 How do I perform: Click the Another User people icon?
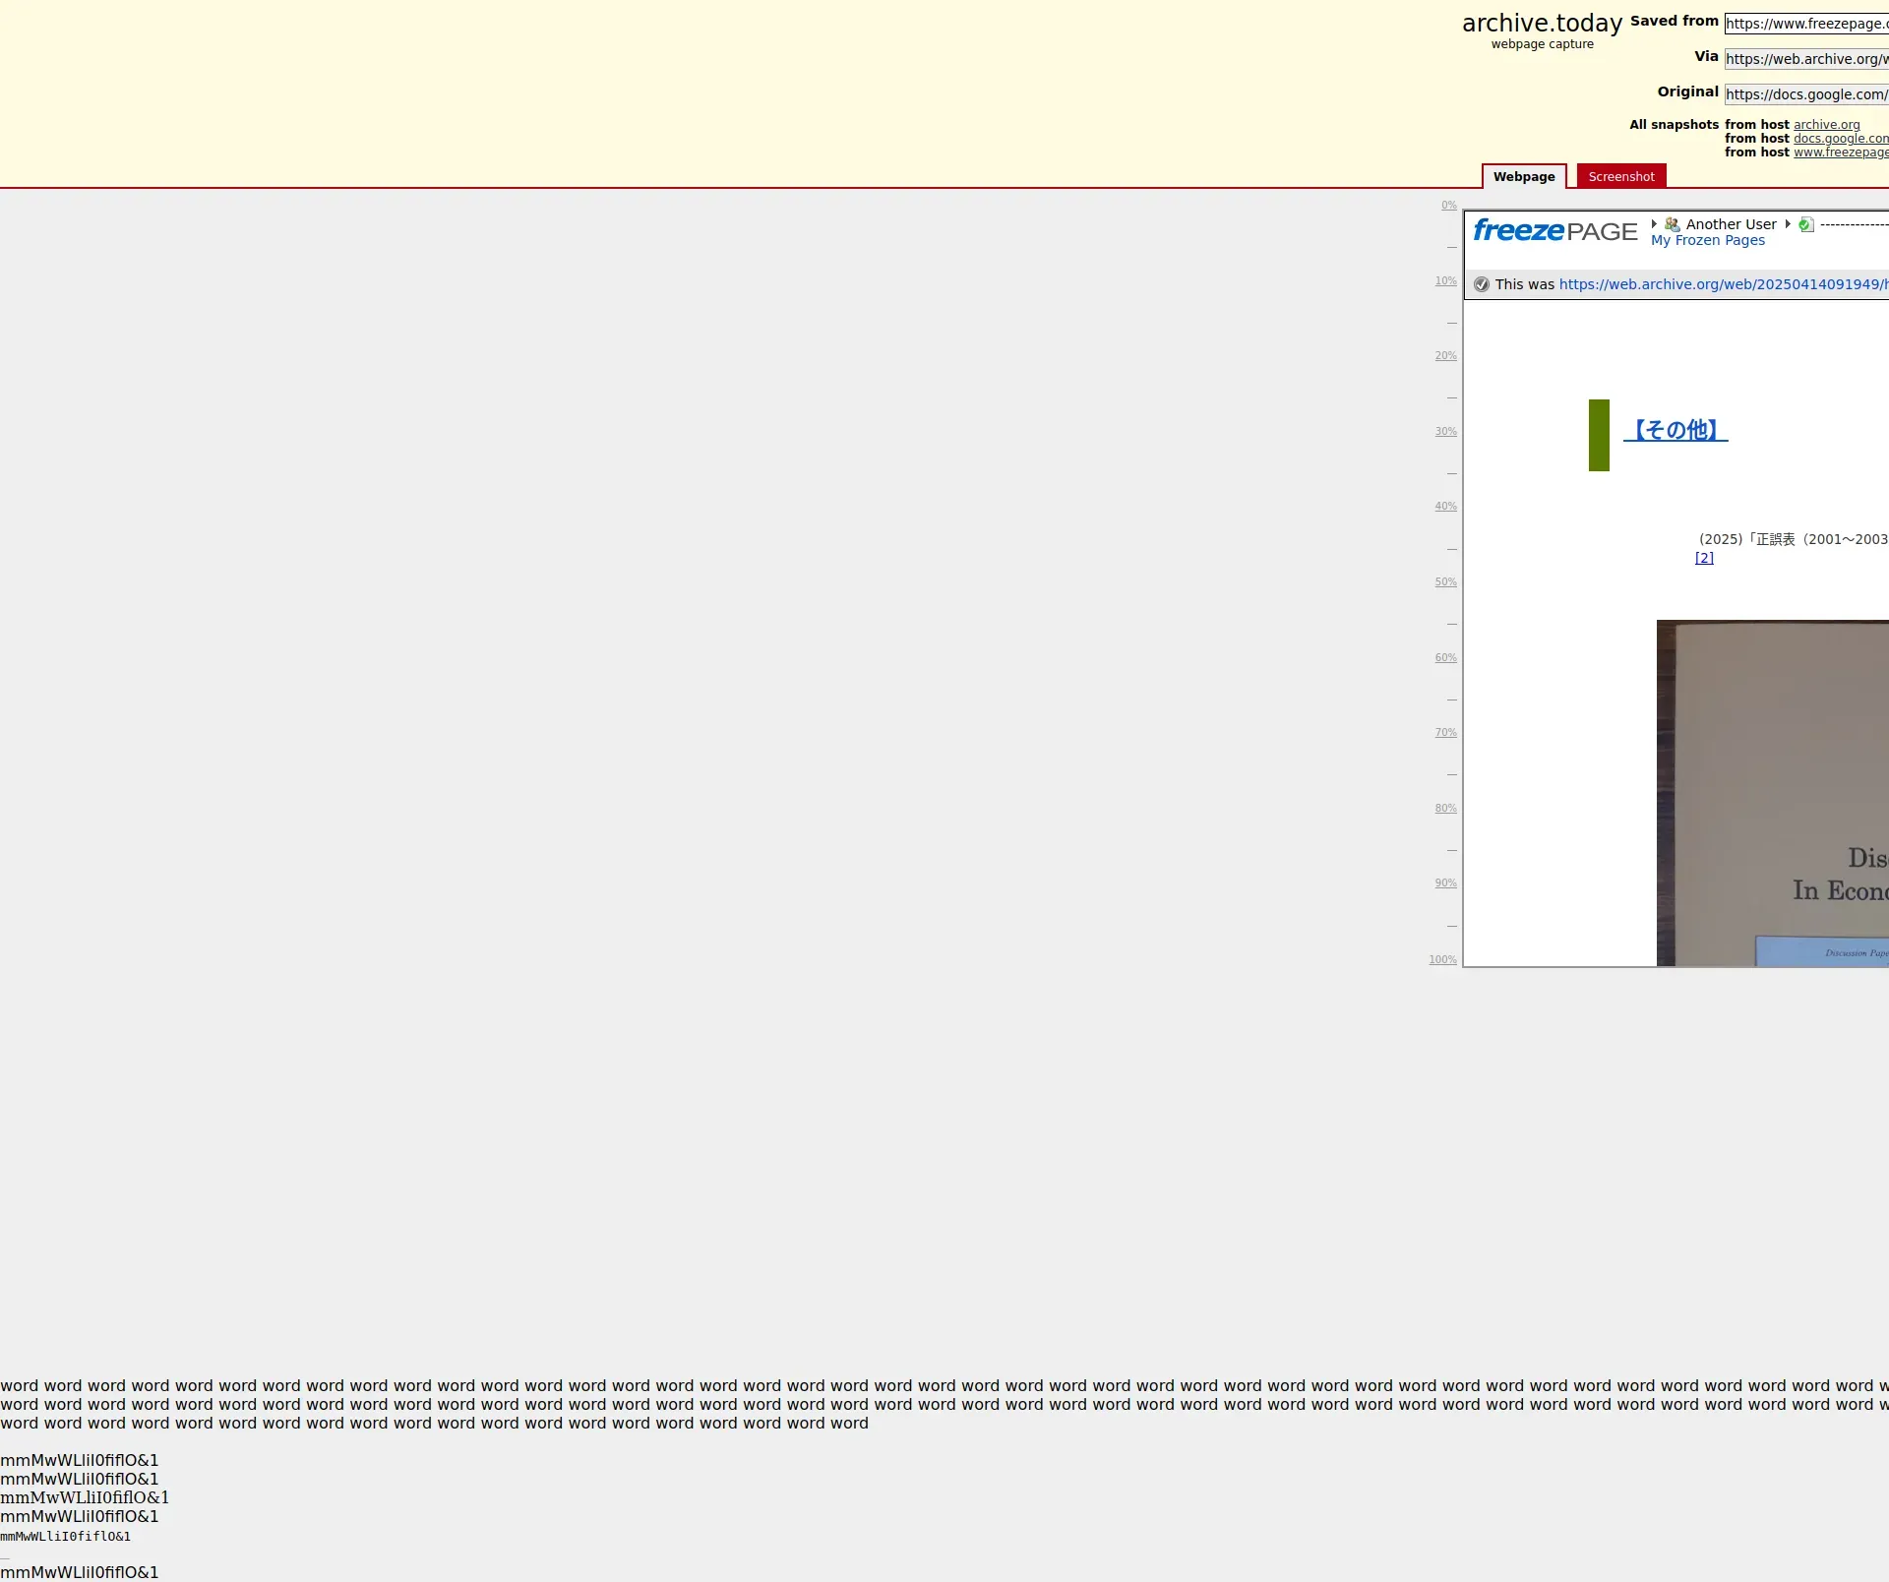pyautogui.click(x=1672, y=224)
